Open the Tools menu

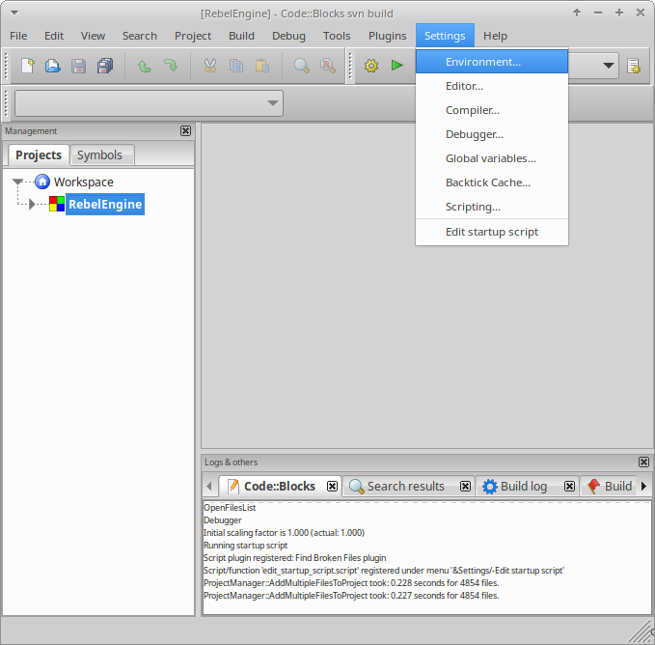337,36
